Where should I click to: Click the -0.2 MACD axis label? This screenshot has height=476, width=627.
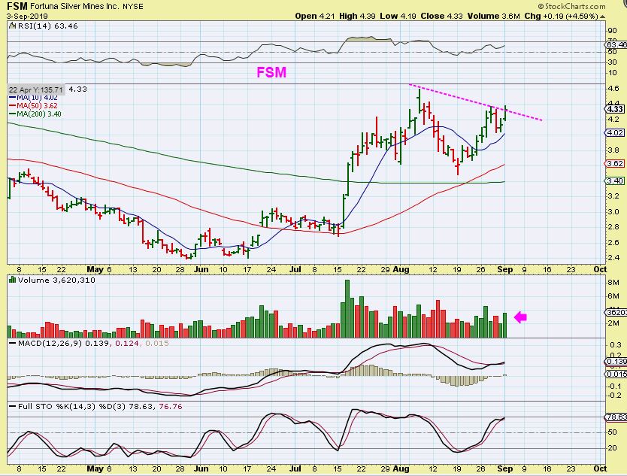pyautogui.click(x=615, y=396)
